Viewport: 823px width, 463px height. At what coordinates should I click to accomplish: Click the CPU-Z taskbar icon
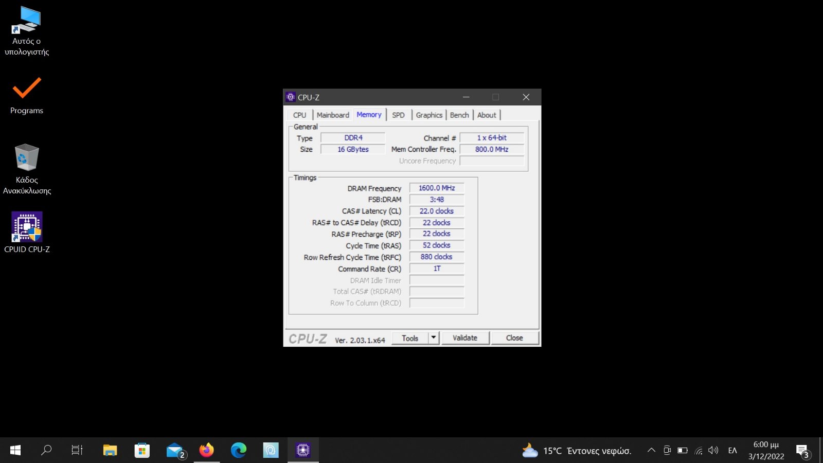pyautogui.click(x=303, y=451)
